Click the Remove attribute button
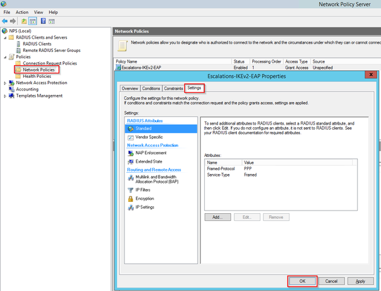381x291 pixels. coord(276,217)
